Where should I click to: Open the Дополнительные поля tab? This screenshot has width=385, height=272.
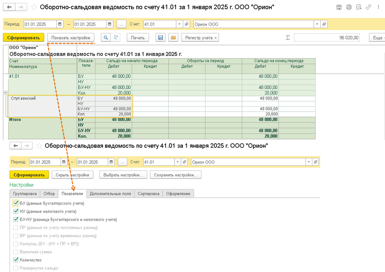pos(110,194)
